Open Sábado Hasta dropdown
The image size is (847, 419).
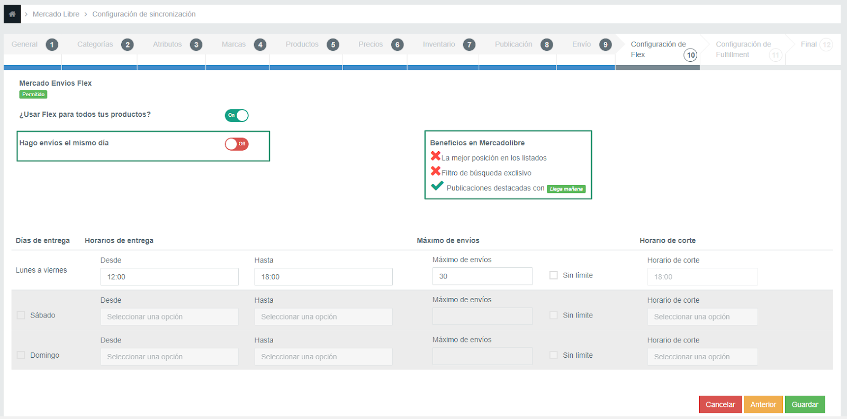pyautogui.click(x=323, y=317)
